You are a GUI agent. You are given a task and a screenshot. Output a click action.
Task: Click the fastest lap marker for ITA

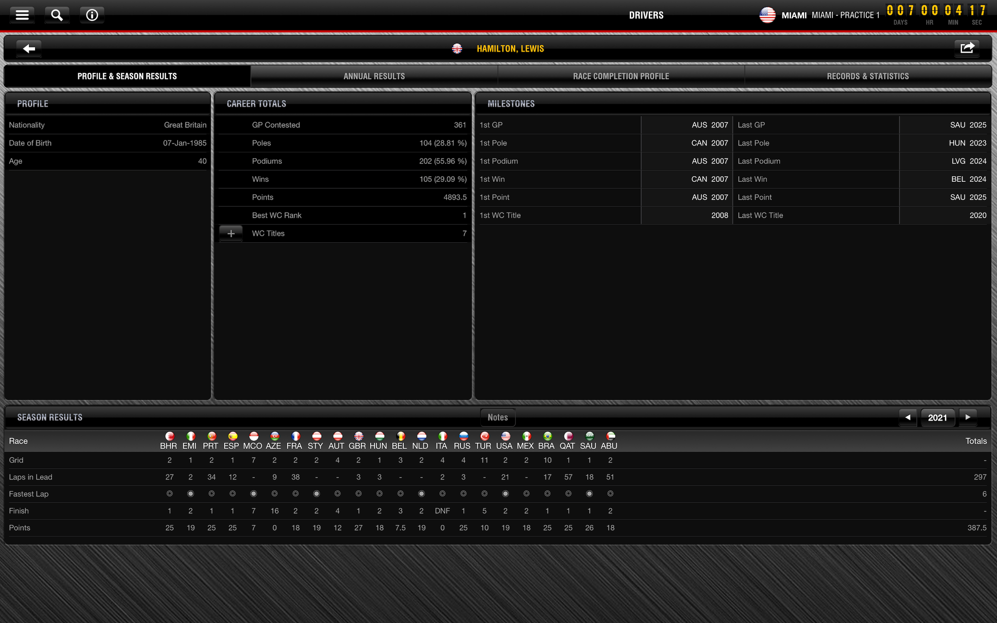[x=442, y=494]
